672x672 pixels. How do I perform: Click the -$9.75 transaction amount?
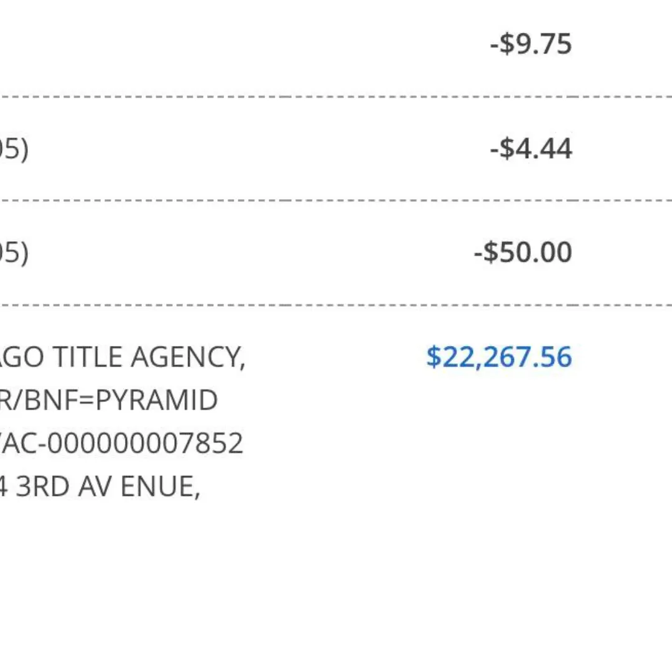point(531,44)
